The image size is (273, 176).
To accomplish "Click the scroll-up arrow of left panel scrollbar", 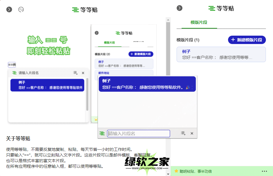I will click(168, 20).
